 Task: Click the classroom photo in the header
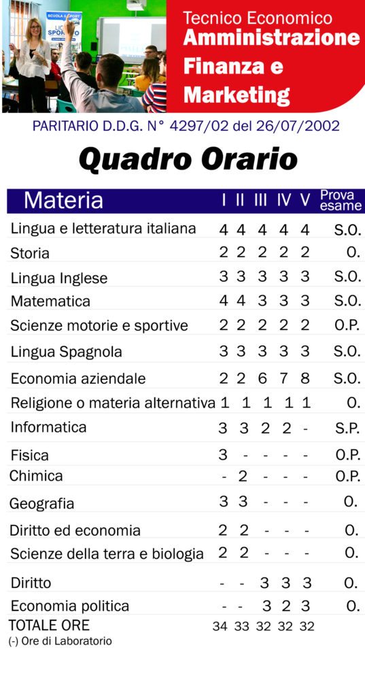(84, 56)
